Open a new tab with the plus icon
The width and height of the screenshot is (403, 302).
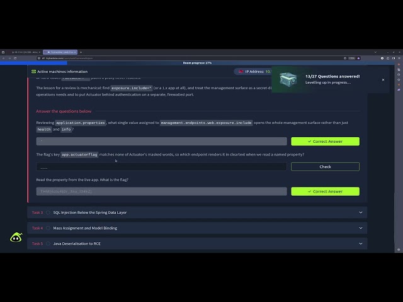[x=81, y=52]
